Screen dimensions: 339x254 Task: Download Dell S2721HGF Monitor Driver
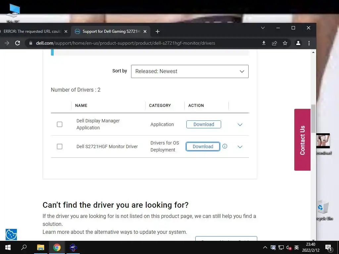pyautogui.click(x=203, y=147)
